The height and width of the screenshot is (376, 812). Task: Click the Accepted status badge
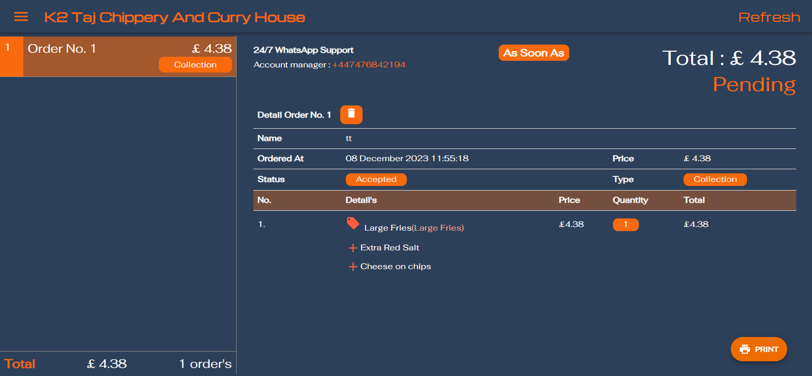(x=376, y=179)
